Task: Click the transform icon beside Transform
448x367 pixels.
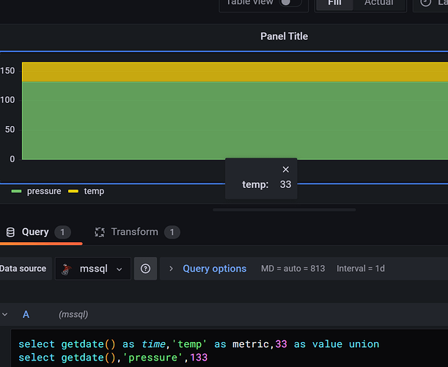Action: pos(100,232)
